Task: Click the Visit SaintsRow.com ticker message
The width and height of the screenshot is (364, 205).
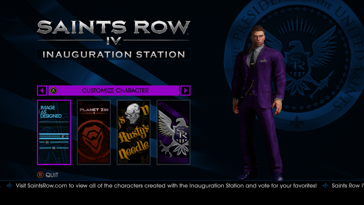Action: (x=166, y=186)
